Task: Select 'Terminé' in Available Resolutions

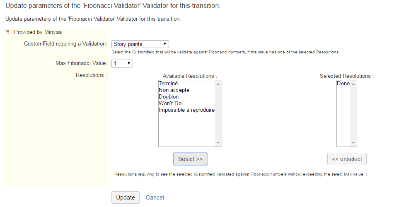Action: point(168,84)
